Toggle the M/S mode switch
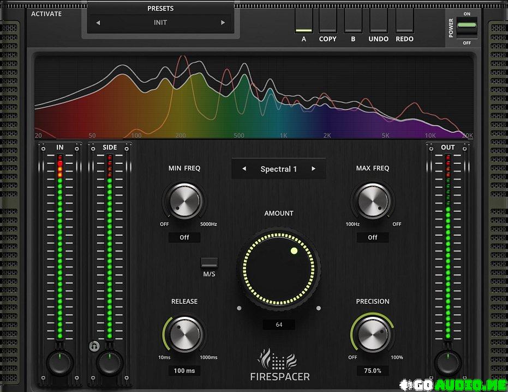The width and height of the screenshot is (508, 392). coord(210,262)
